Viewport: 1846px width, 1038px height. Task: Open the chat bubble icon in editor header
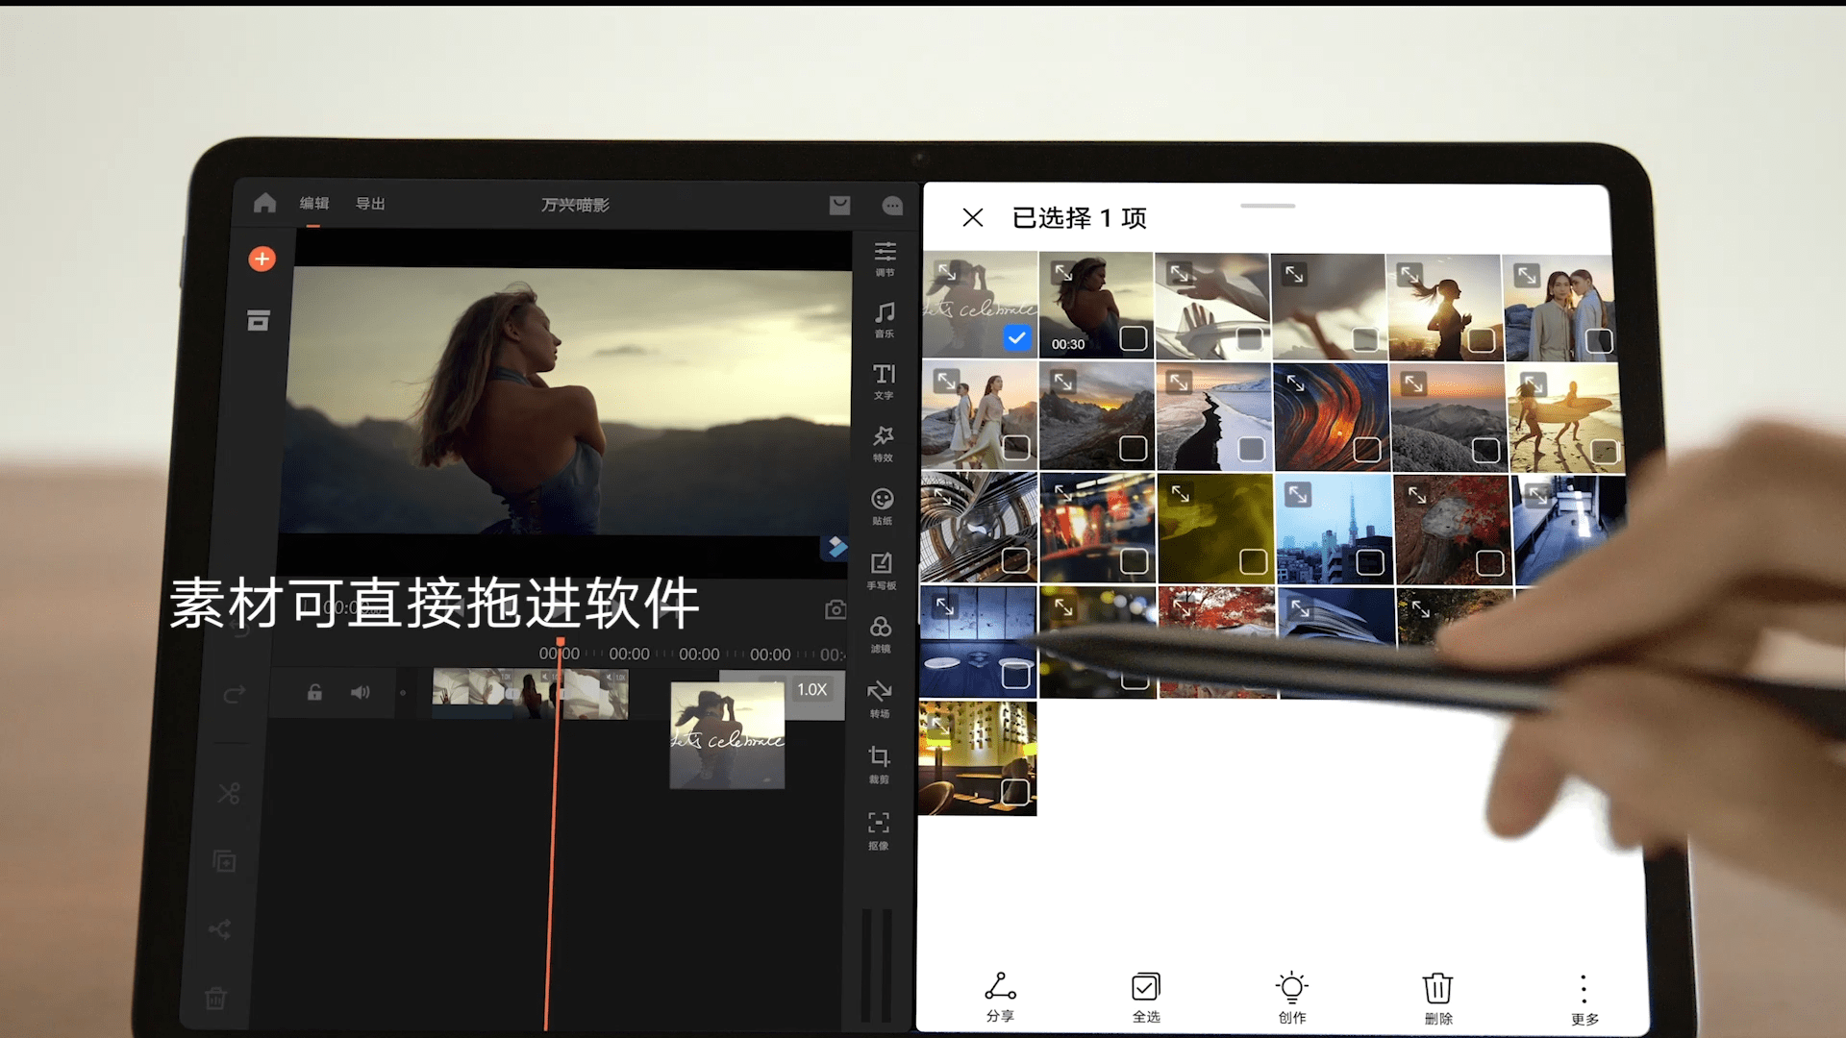pyautogui.click(x=892, y=206)
